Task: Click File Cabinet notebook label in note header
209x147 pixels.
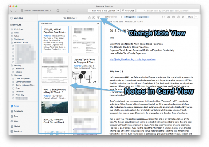Action: pyautogui.click(x=111, y=17)
